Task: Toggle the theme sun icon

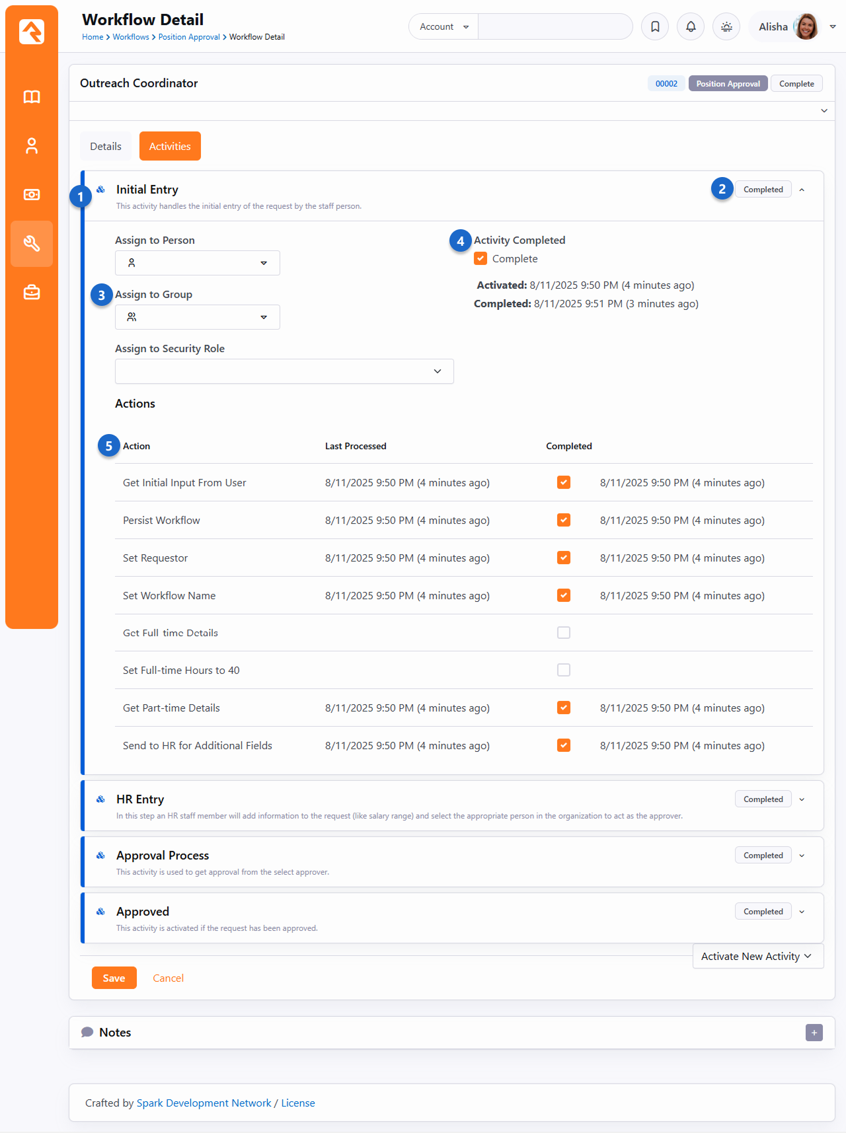Action: tap(726, 27)
